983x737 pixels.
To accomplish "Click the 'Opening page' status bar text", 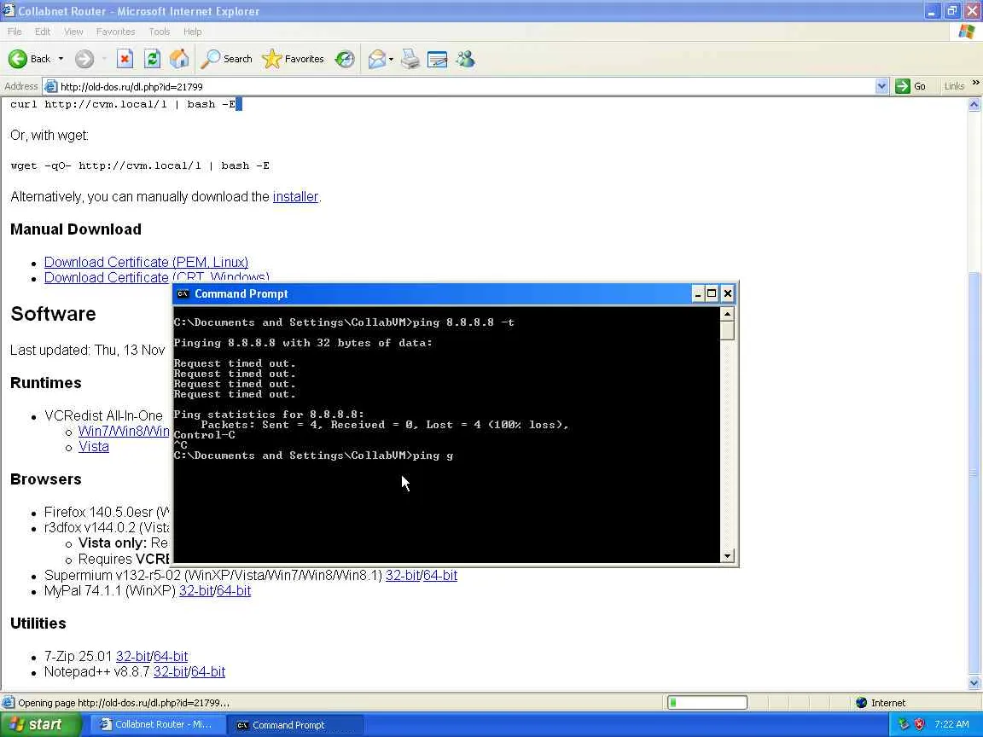I will click(x=124, y=703).
